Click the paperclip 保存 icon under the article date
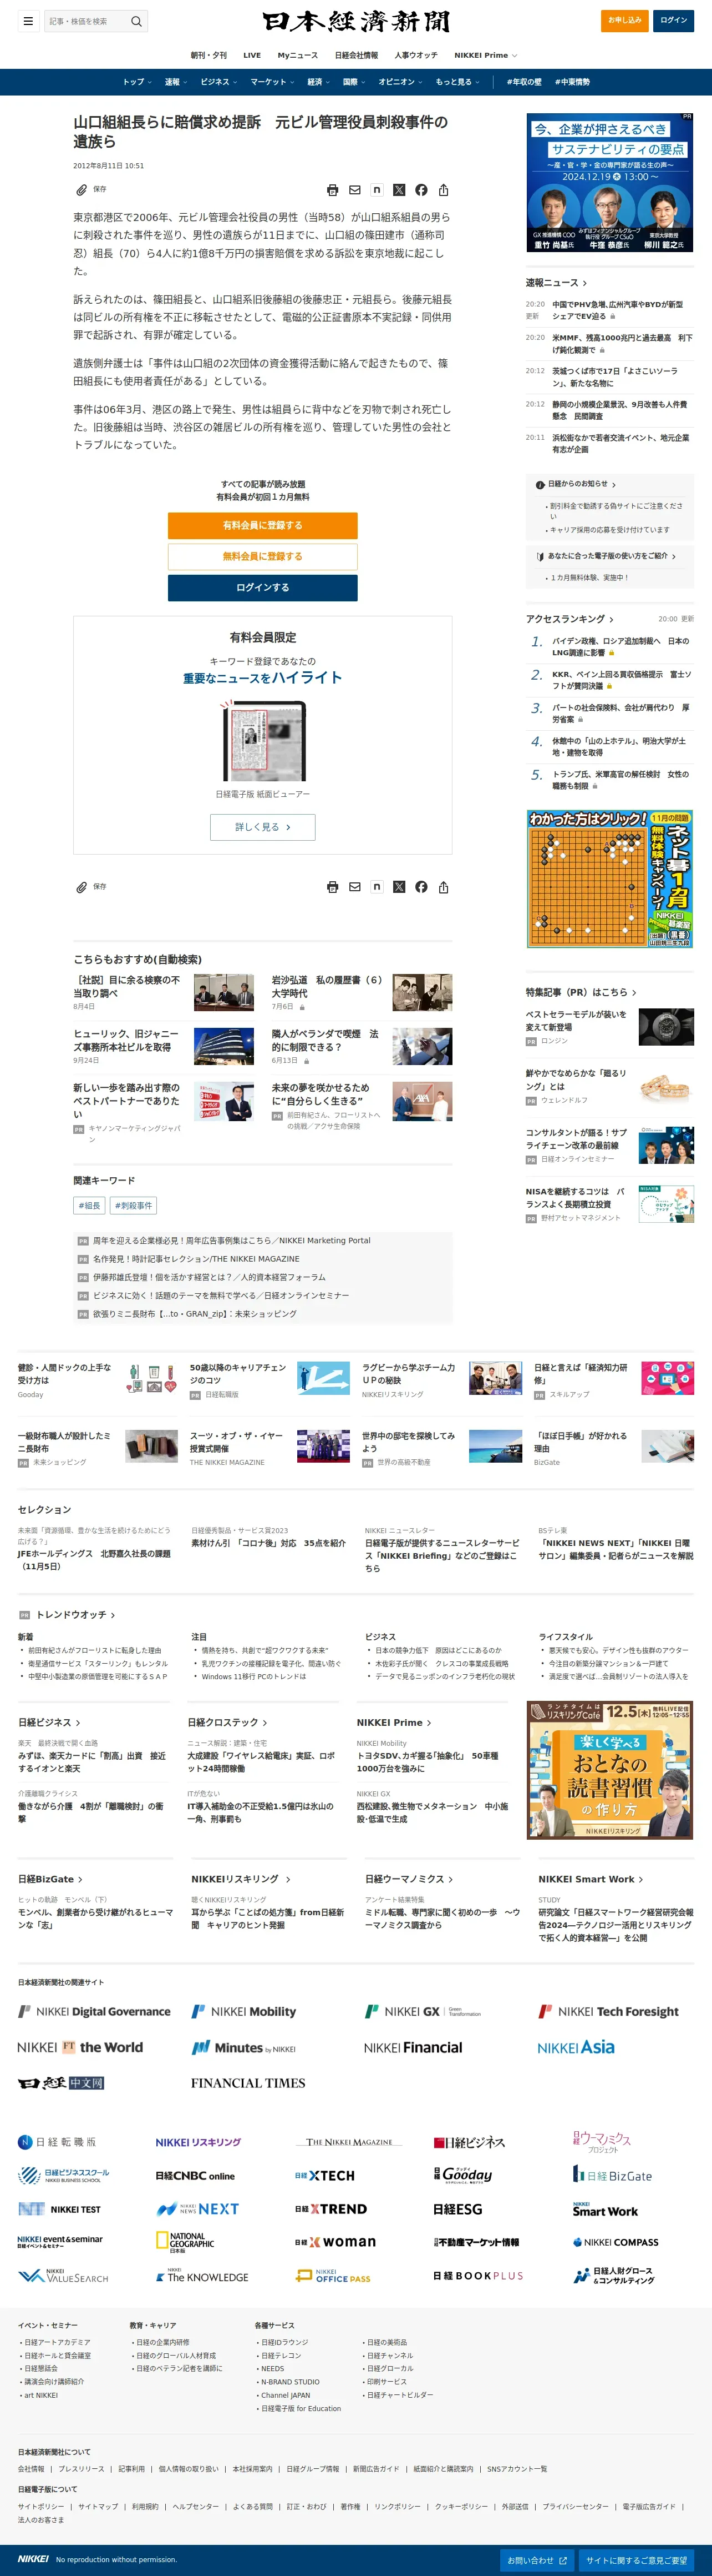This screenshot has width=712, height=2576. pyautogui.click(x=82, y=190)
